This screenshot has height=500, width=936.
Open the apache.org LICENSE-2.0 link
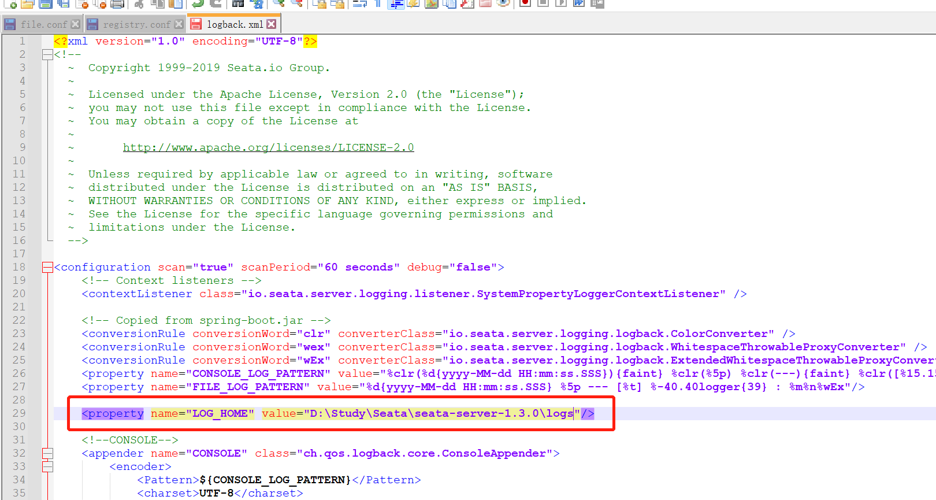268,147
